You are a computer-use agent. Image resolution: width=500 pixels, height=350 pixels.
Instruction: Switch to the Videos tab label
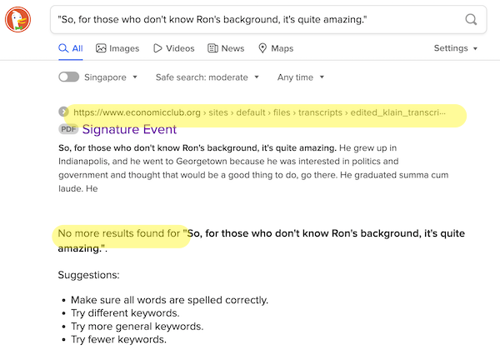coord(180,48)
